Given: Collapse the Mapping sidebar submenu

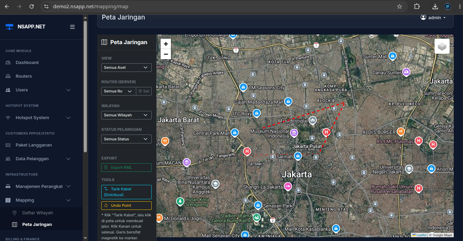Looking at the screenshot, I should (x=68, y=200).
